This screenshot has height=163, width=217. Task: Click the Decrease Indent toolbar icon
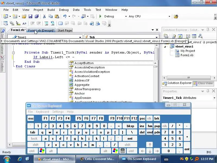coord(32,23)
